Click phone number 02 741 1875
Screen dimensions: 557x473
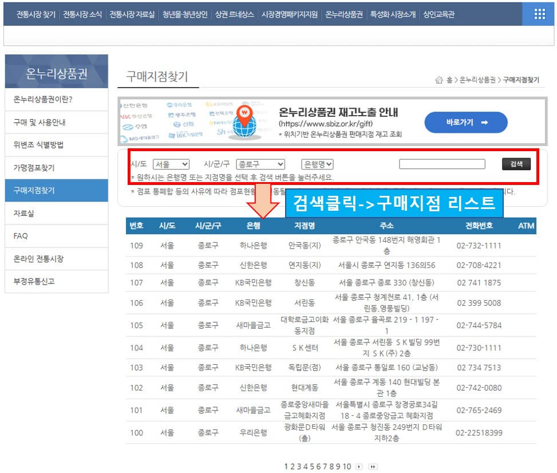click(479, 283)
